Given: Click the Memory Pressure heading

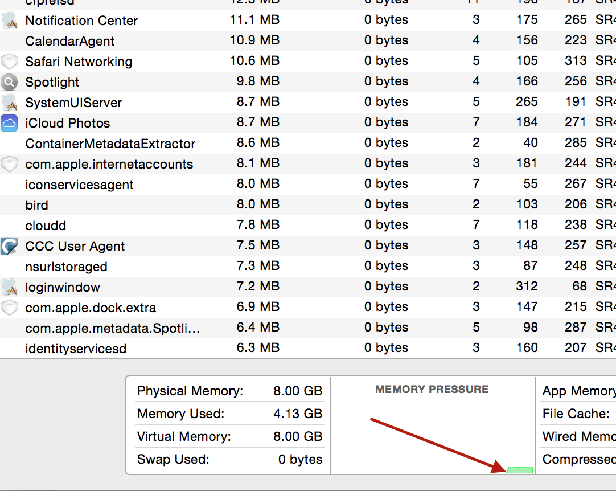Looking at the screenshot, I should tap(432, 389).
